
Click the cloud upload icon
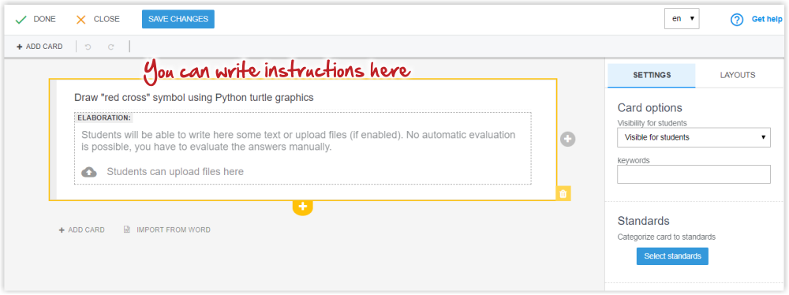tap(89, 172)
